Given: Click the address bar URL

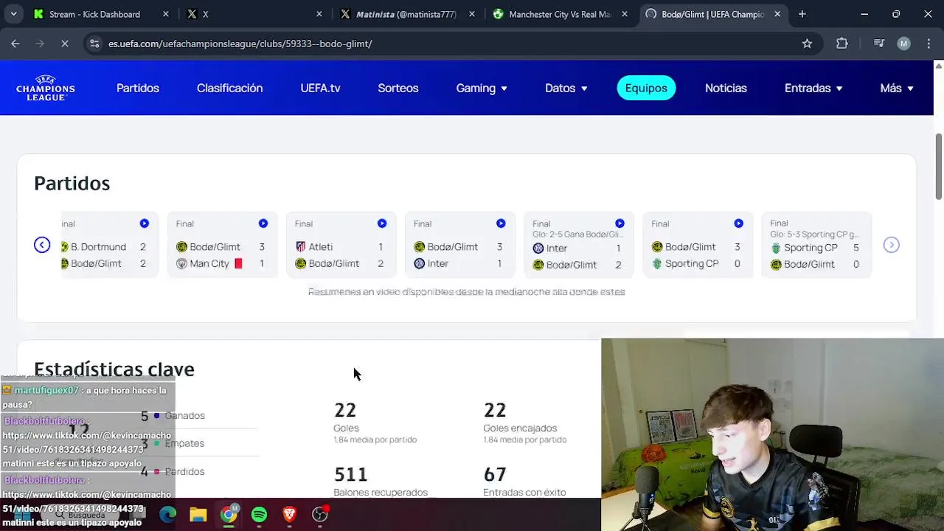Looking at the screenshot, I should [240, 44].
